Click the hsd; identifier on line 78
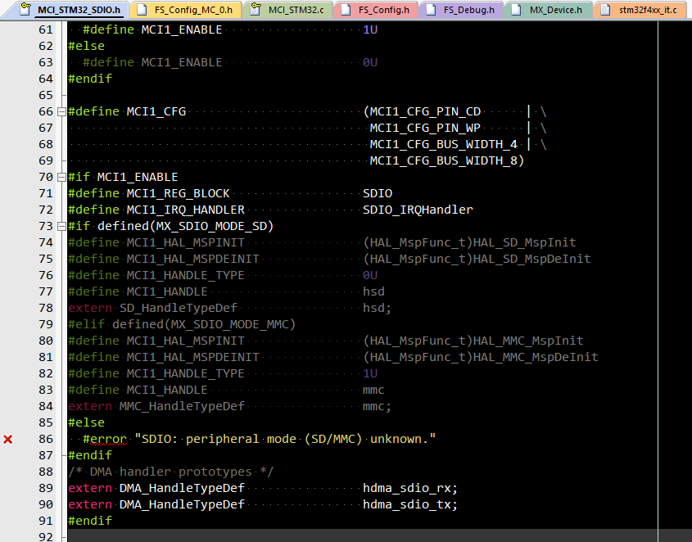Image resolution: width=692 pixels, height=542 pixels. click(x=377, y=308)
